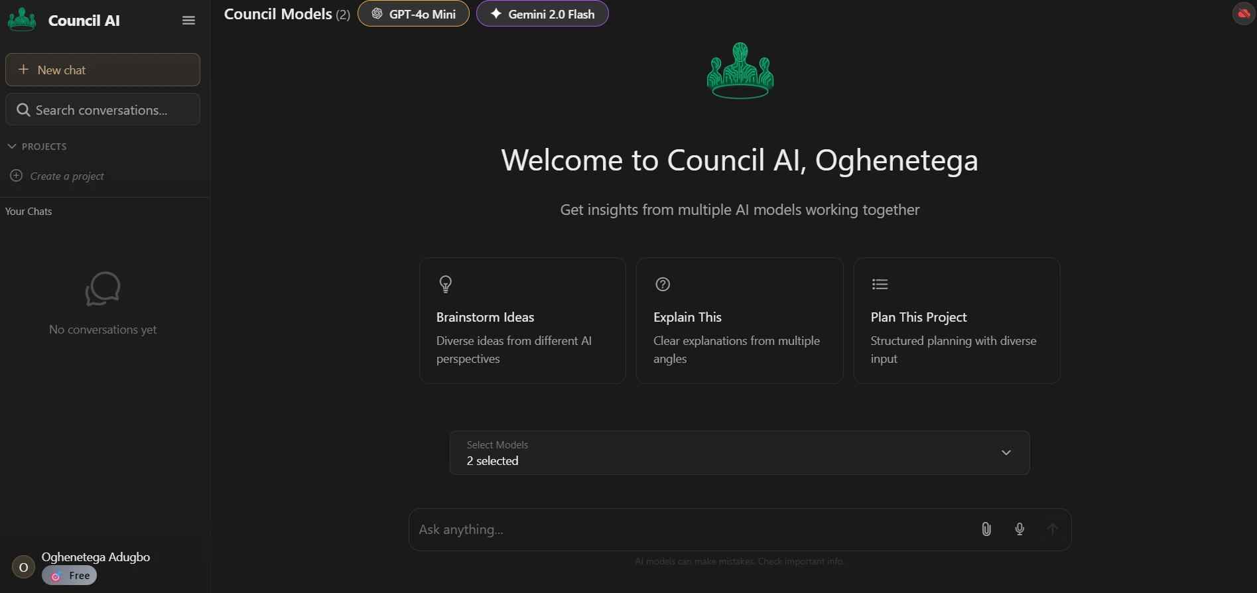Image resolution: width=1257 pixels, height=593 pixels.
Task: Open the Plan This Project card
Action: pos(957,320)
